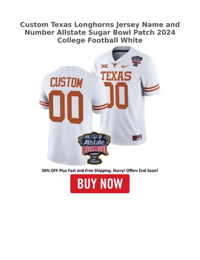This screenshot has width=200, height=260.
Task: Click the Nike swoosh on the front jersey
Action: pyautogui.click(x=126, y=66)
